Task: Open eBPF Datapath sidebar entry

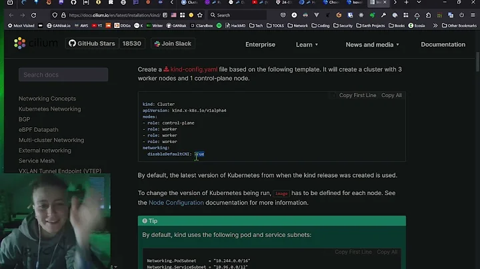Action: point(38,130)
